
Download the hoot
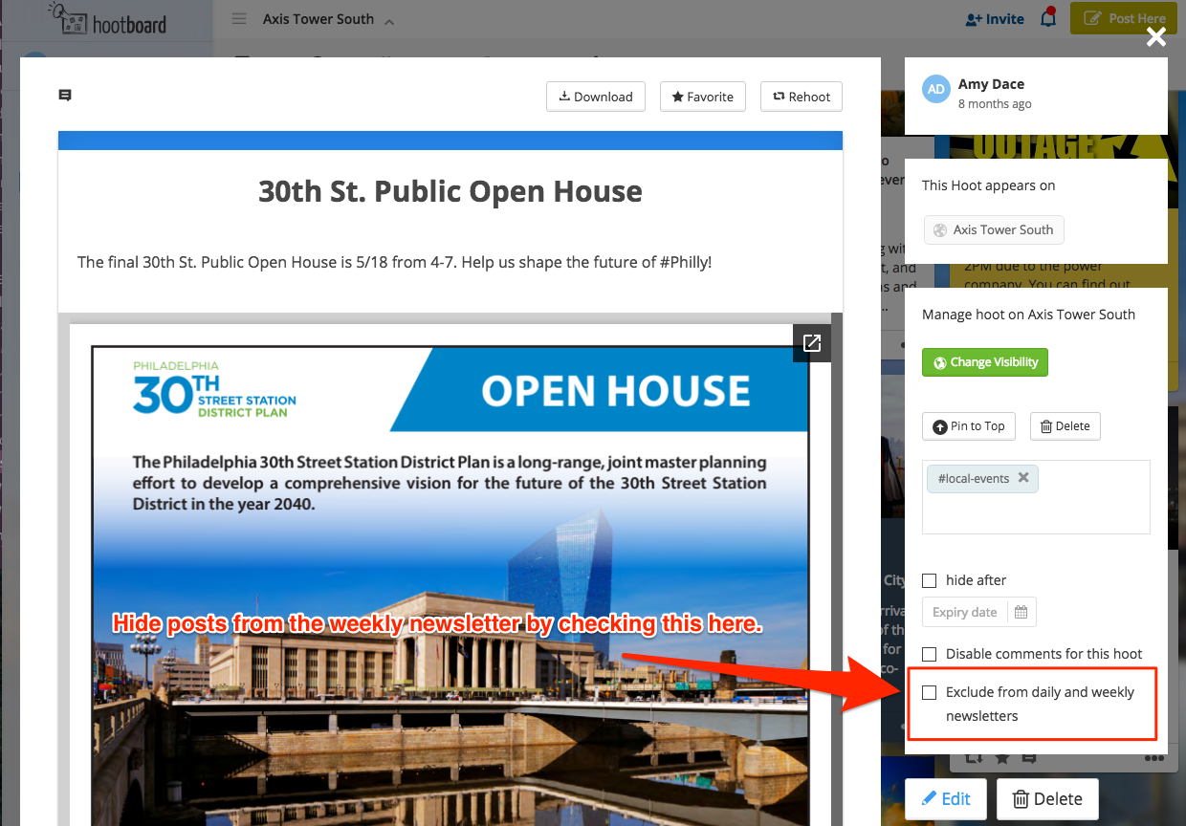click(x=596, y=97)
